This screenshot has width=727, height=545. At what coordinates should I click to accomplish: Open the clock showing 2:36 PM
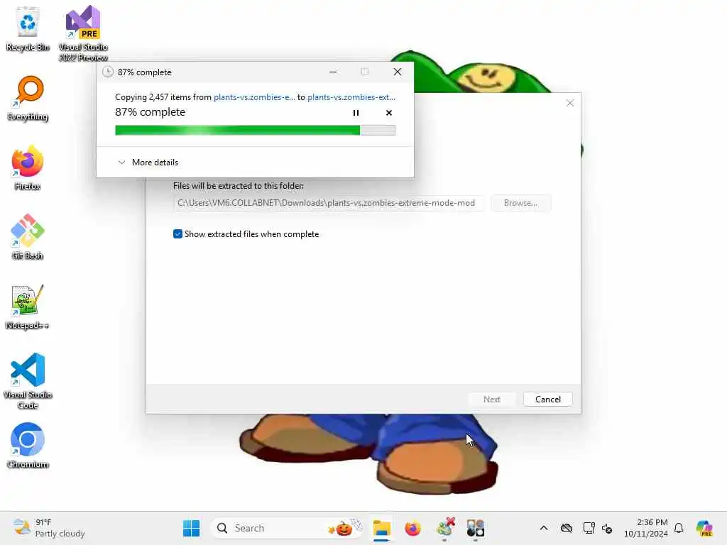point(646,528)
